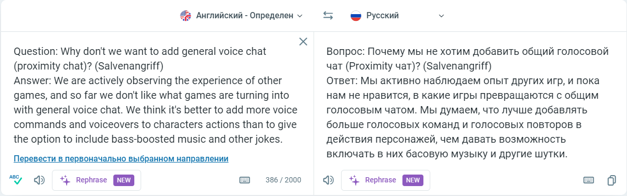
Task: Clear the source text with X
Action: tap(303, 41)
